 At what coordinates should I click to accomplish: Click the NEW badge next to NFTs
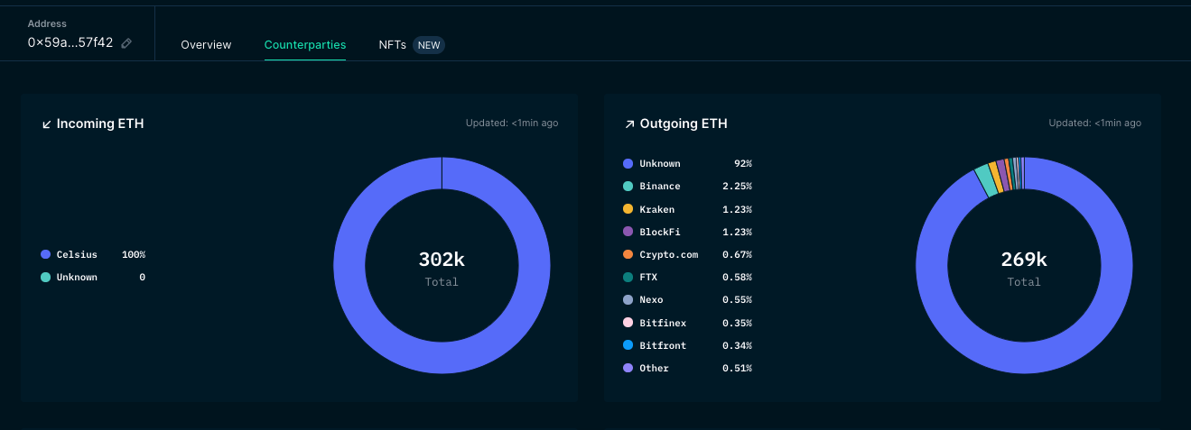pos(429,44)
